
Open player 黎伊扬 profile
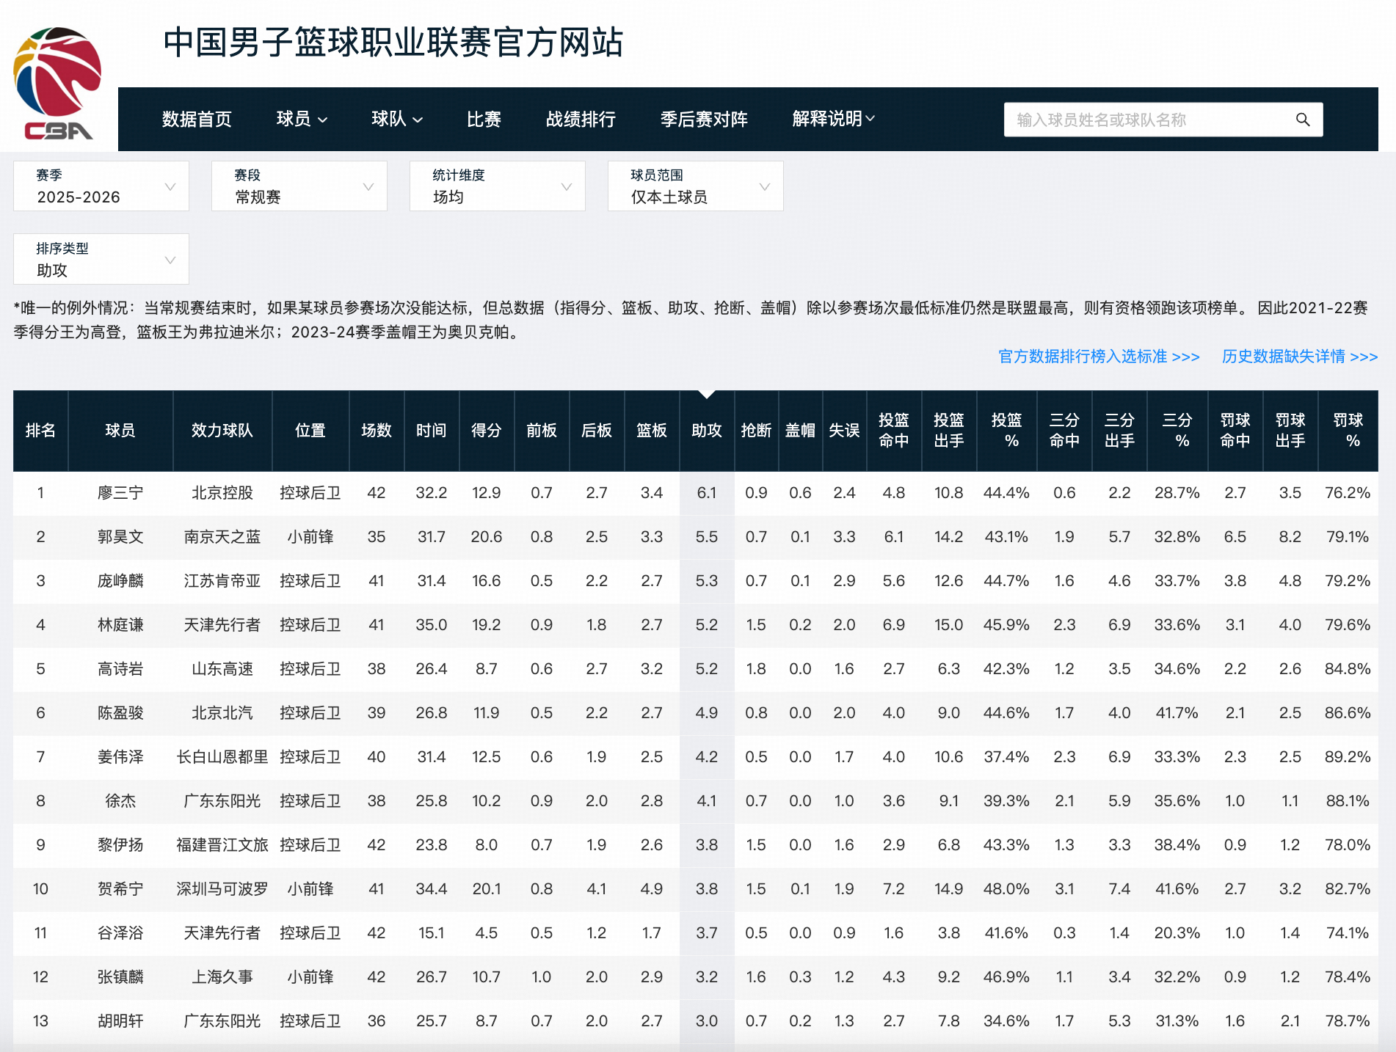pyautogui.click(x=120, y=845)
